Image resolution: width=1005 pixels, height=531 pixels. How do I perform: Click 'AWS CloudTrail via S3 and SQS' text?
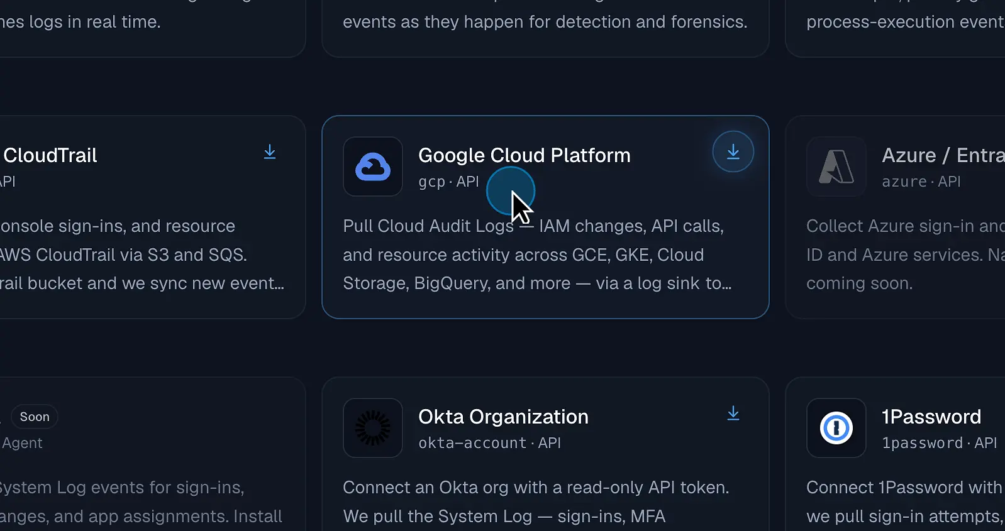point(123,255)
